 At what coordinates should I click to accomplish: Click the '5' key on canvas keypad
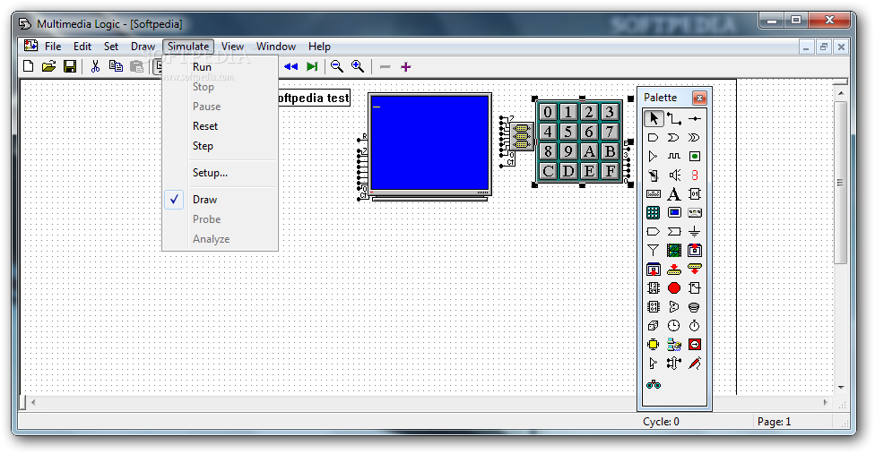[x=568, y=132]
